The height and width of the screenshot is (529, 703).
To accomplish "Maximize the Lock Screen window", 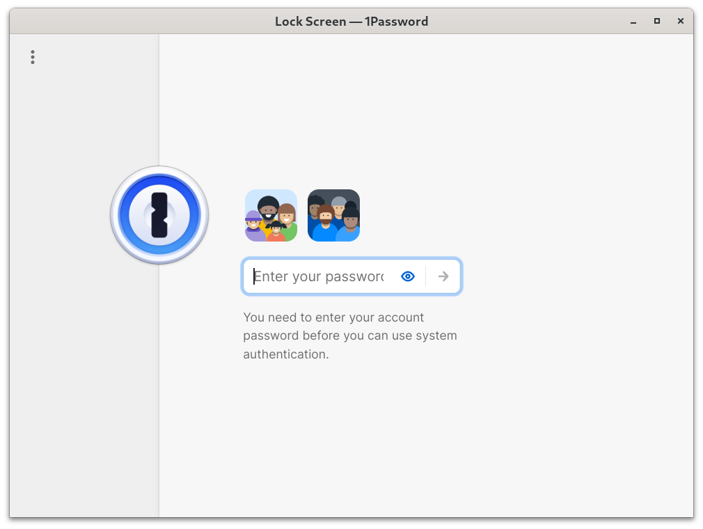I will click(x=657, y=21).
